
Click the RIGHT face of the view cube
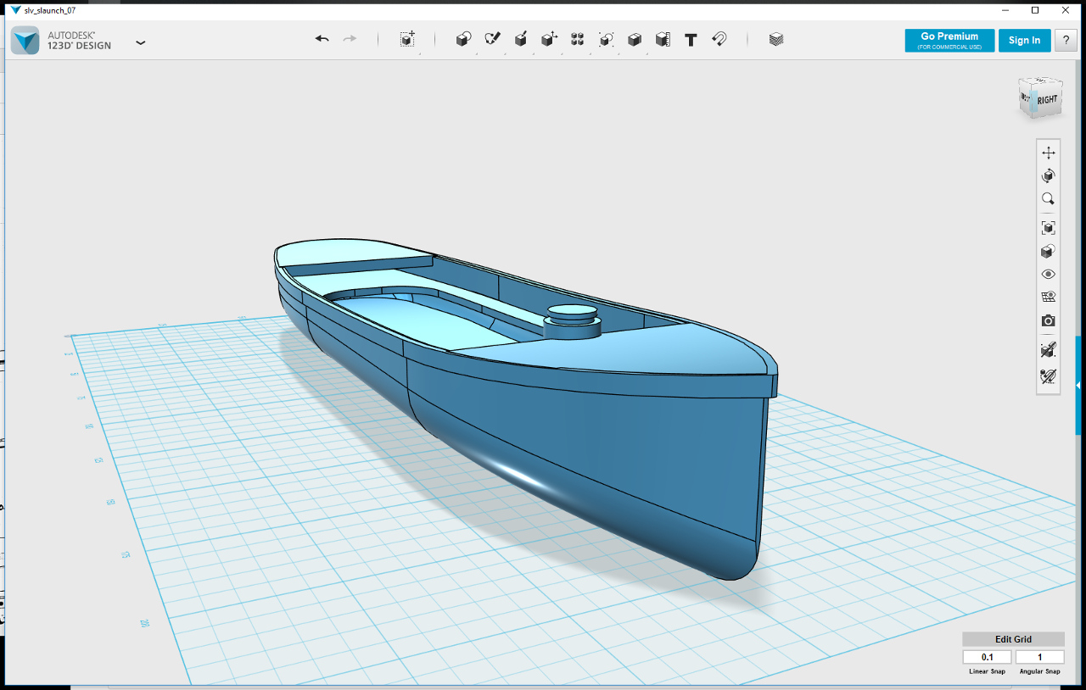[1048, 99]
